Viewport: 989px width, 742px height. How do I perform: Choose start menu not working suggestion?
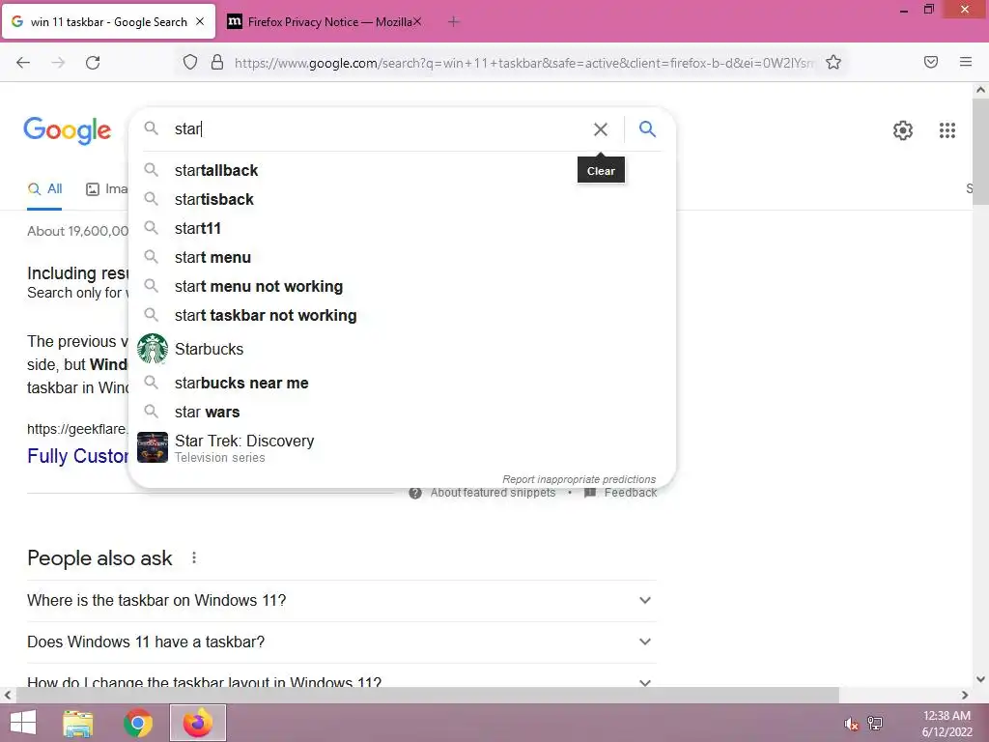pos(402,286)
